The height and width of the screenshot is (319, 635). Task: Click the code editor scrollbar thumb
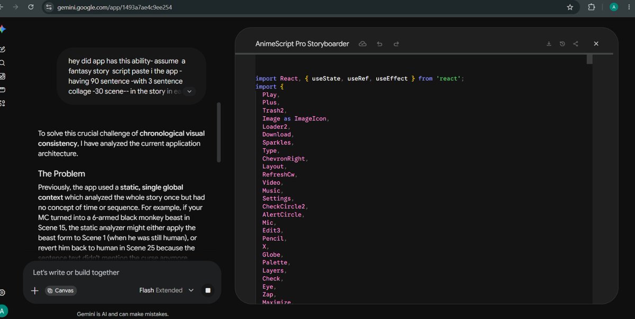point(589,58)
